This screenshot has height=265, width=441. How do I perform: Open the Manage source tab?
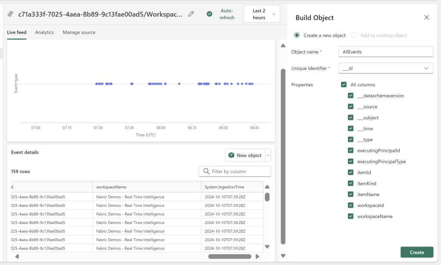pyautogui.click(x=79, y=32)
